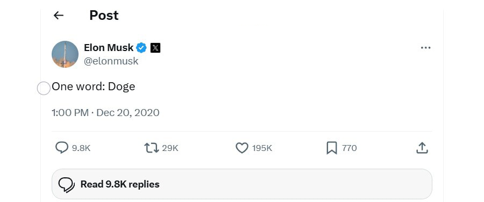The height and width of the screenshot is (202, 484).
Task: Bookmark the post using the bookmark icon
Action: click(x=332, y=148)
